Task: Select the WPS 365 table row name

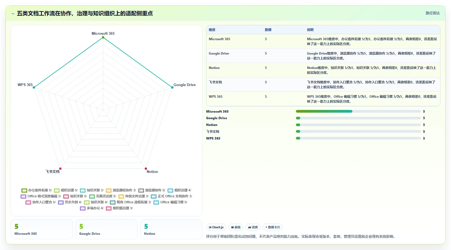Action: [x=216, y=97]
